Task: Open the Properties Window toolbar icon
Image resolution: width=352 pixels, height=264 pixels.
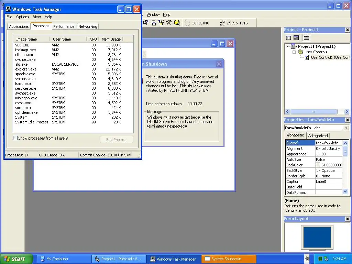Action: (145, 23)
